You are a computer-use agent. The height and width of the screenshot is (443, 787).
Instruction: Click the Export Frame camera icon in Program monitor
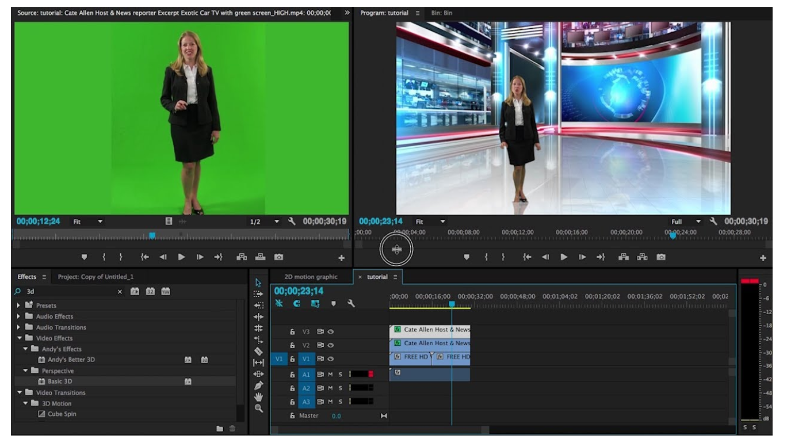click(x=662, y=258)
